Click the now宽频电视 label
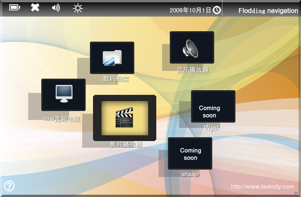Image resolution: width=301 pixels, height=197 pixels. [x=62, y=119]
